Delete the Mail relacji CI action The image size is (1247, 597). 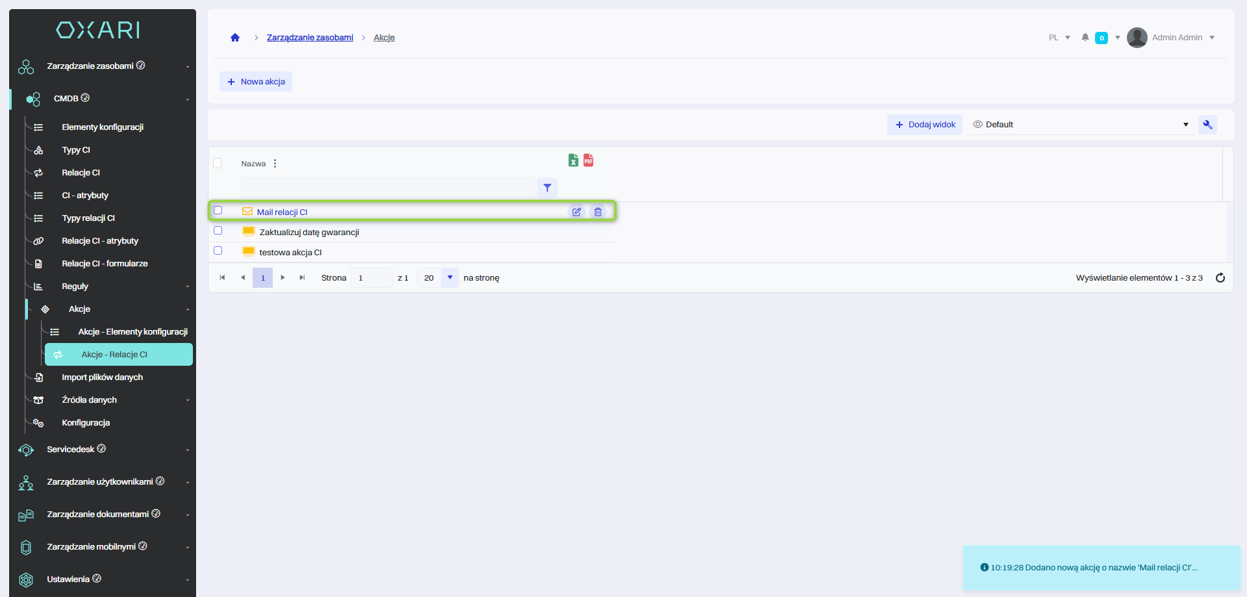(598, 212)
